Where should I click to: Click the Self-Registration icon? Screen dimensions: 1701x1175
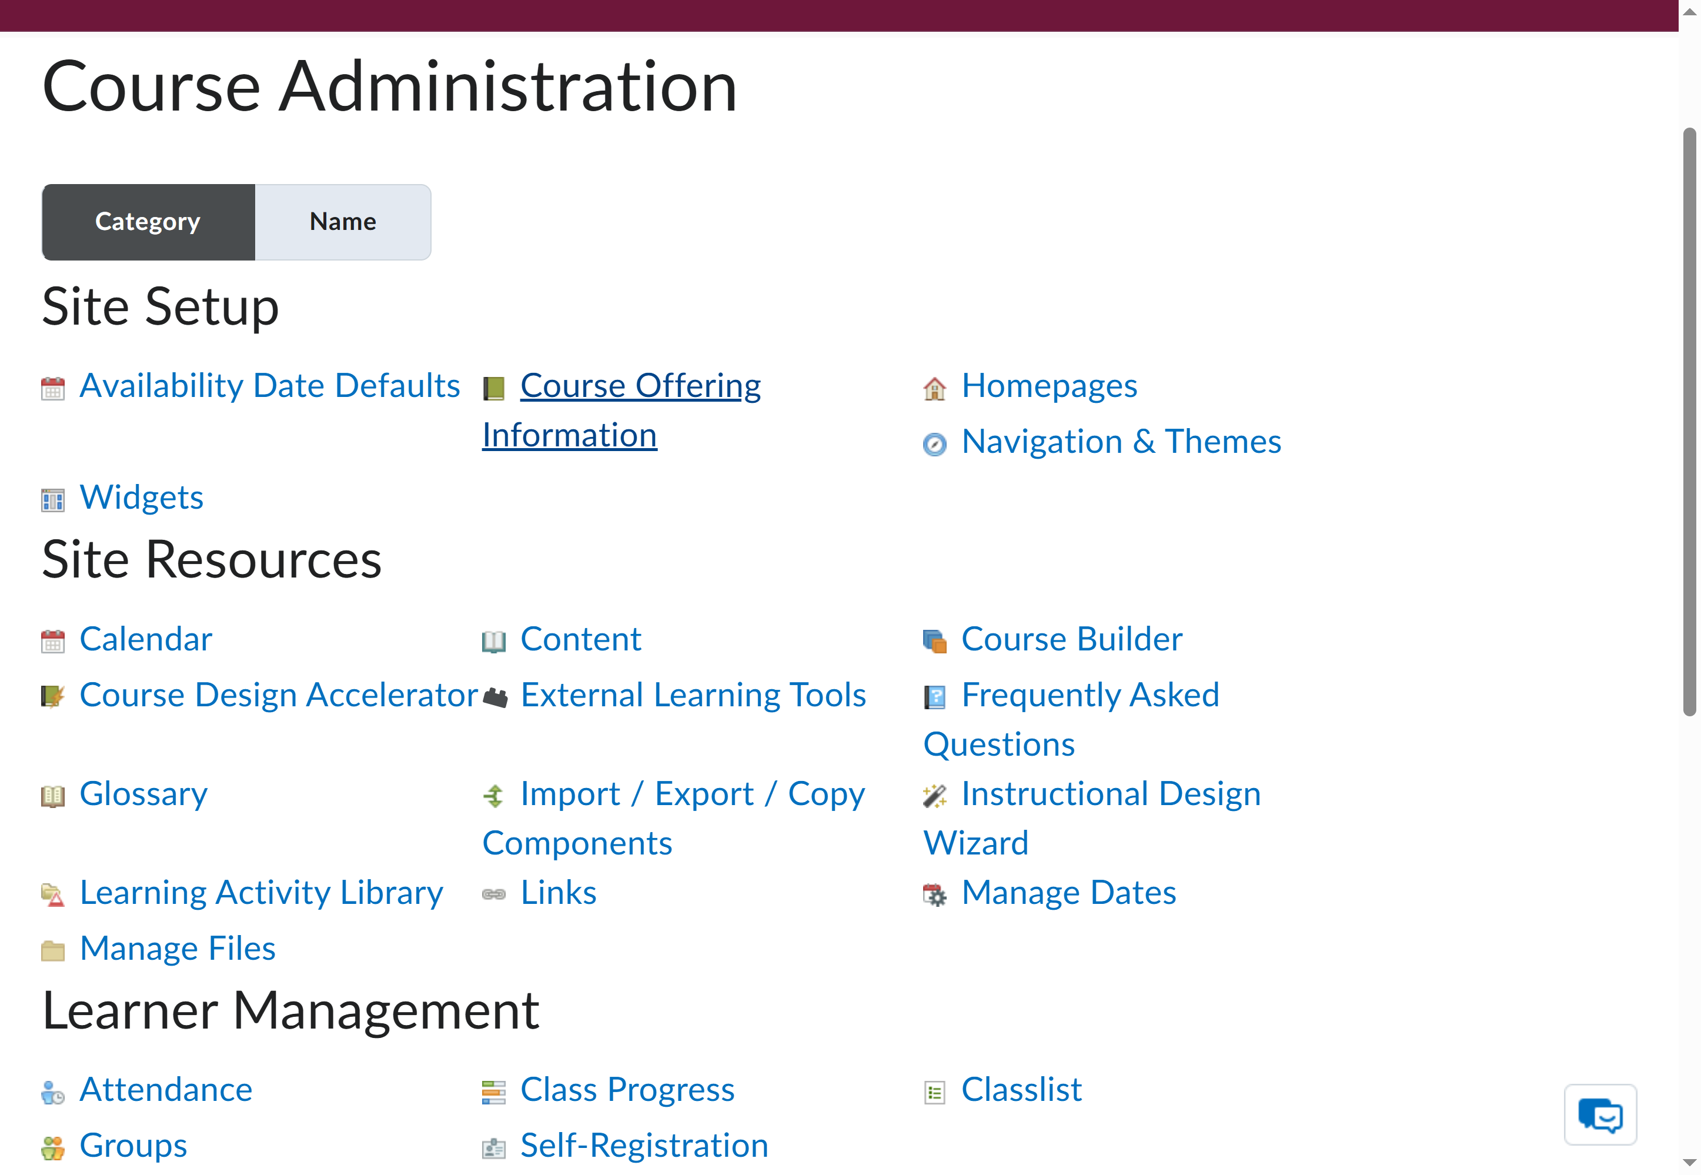coord(493,1148)
